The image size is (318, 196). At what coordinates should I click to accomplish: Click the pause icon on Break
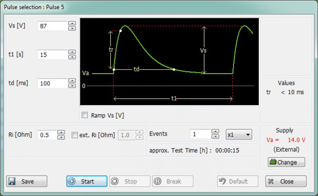point(157,181)
